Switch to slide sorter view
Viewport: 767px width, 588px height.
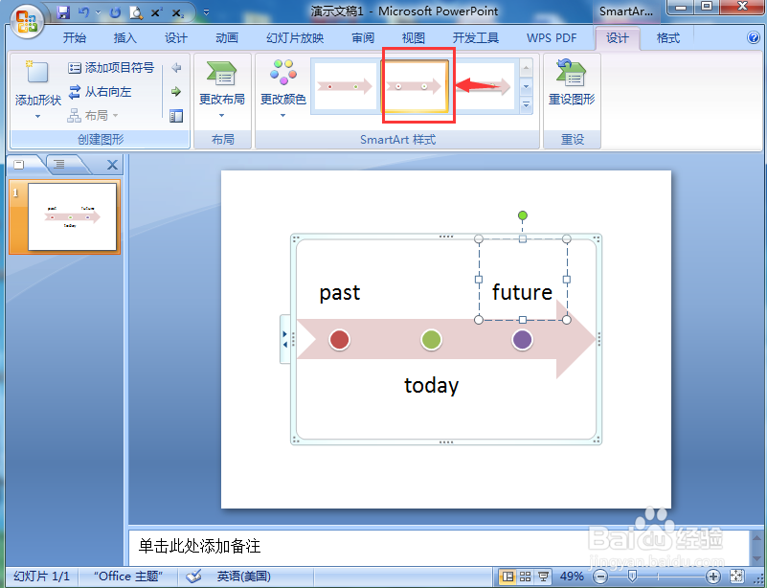coord(525,577)
